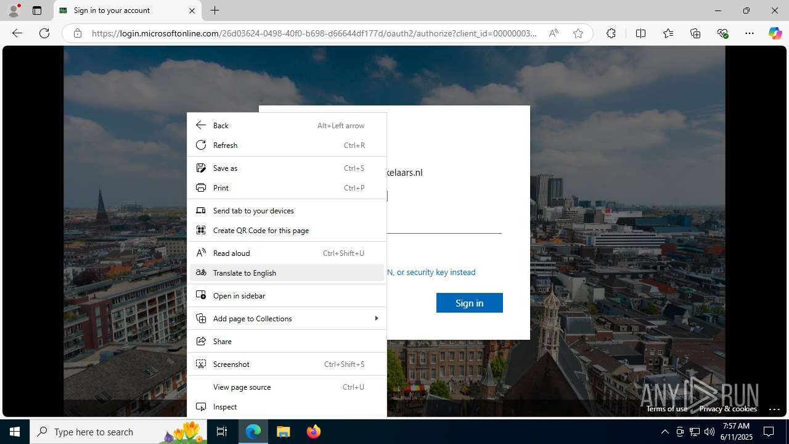
Task: Open the security key instead link
Action: pos(431,272)
